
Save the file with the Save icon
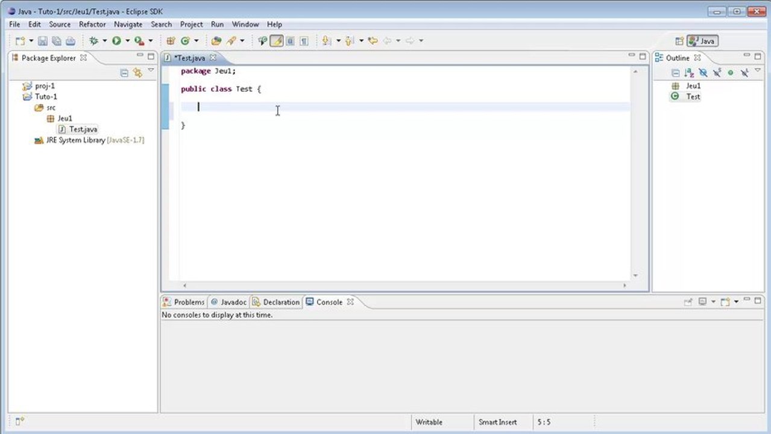click(43, 41)
